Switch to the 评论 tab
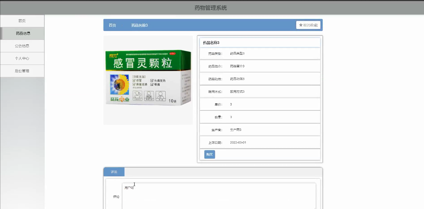 (x=114, y=172)
